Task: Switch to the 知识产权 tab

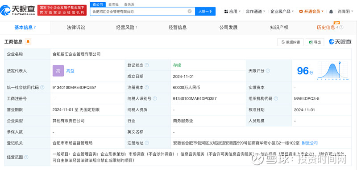Action: (279, 28)
